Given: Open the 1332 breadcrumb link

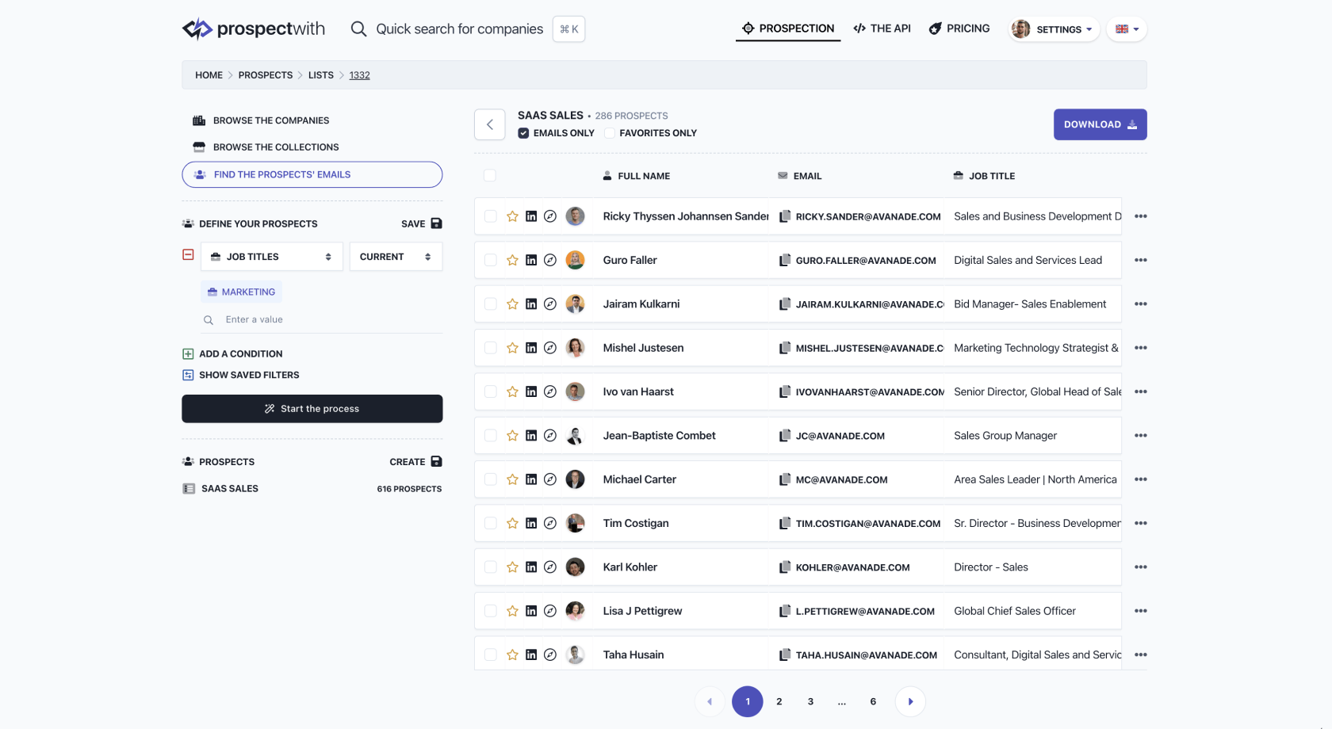Looking at the screenshot, I should 360,75.
